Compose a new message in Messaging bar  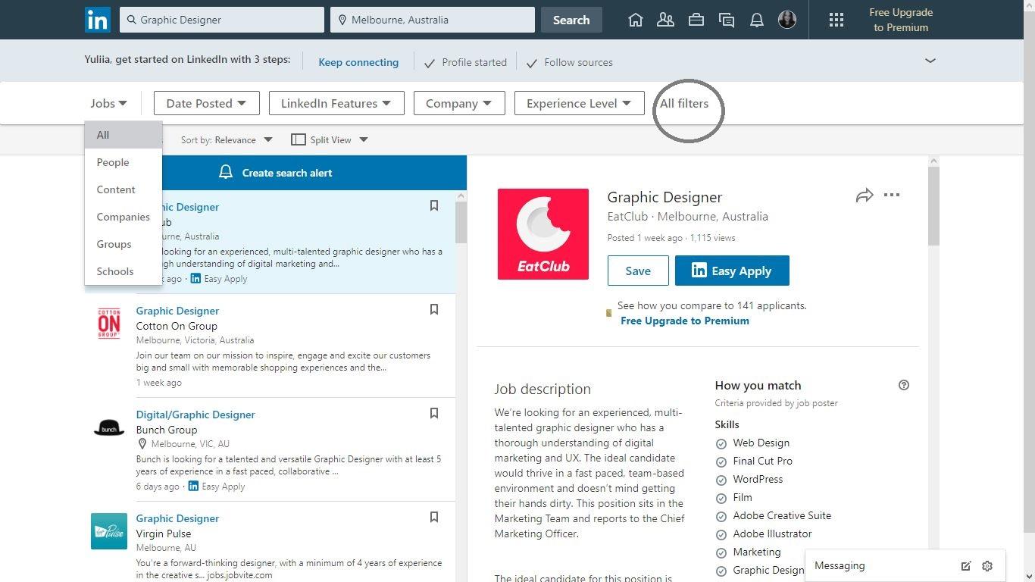coord(966,566)
